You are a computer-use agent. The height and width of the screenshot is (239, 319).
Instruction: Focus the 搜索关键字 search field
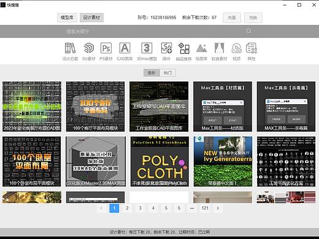[153, 31]
